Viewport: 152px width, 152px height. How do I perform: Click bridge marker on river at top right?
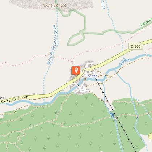click(x=146, y=55)
